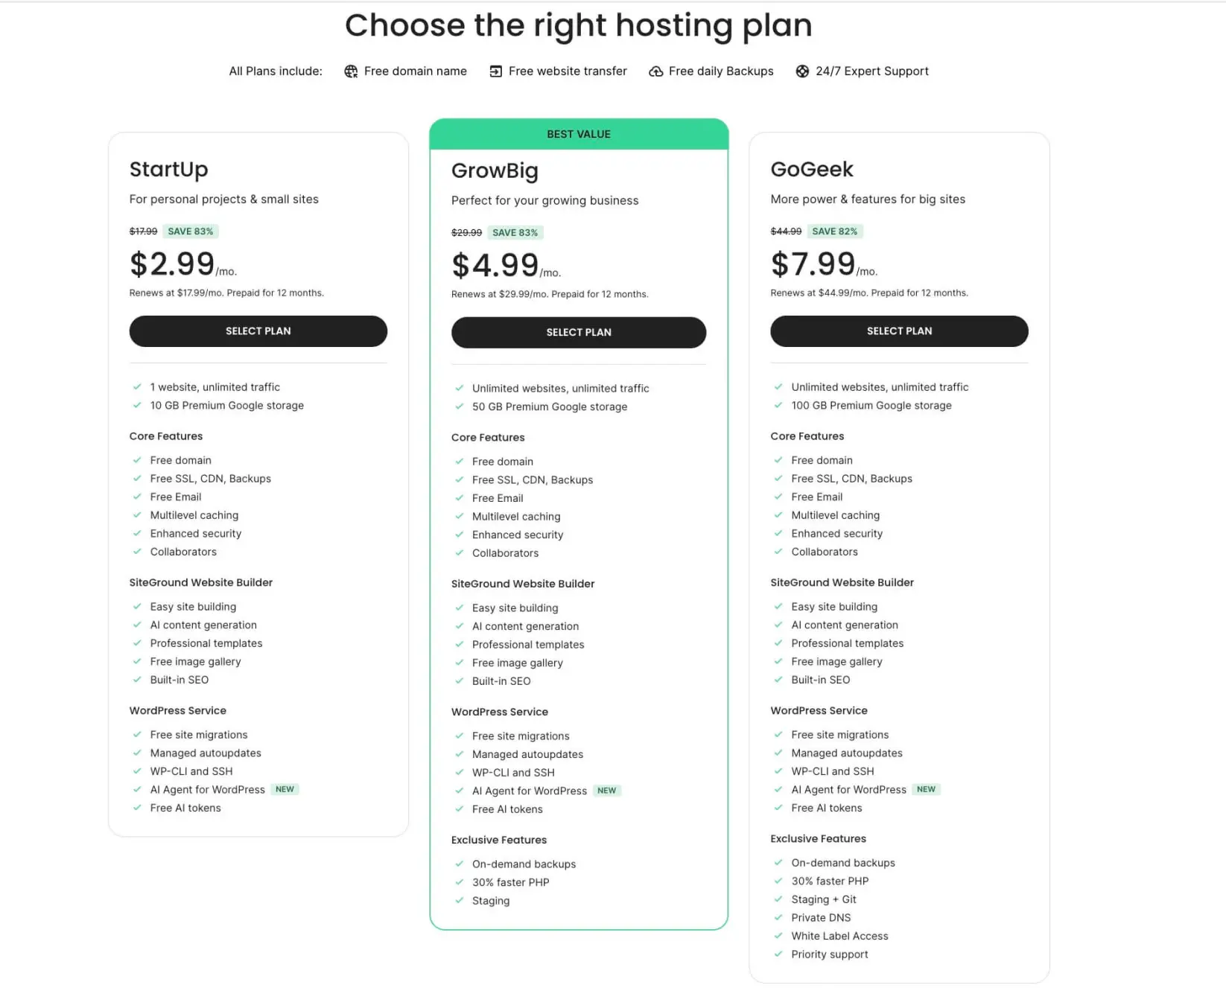Click the $2.99 per month price on StartUp
The height and width of the screenshot is (988, 1226).
click(173, 264)
